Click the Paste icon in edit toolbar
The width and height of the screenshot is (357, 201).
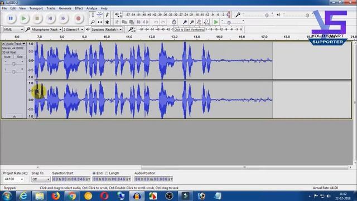[132, 22]
